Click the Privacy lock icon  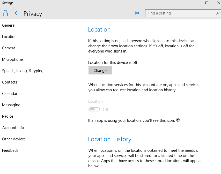coord(5,13)
